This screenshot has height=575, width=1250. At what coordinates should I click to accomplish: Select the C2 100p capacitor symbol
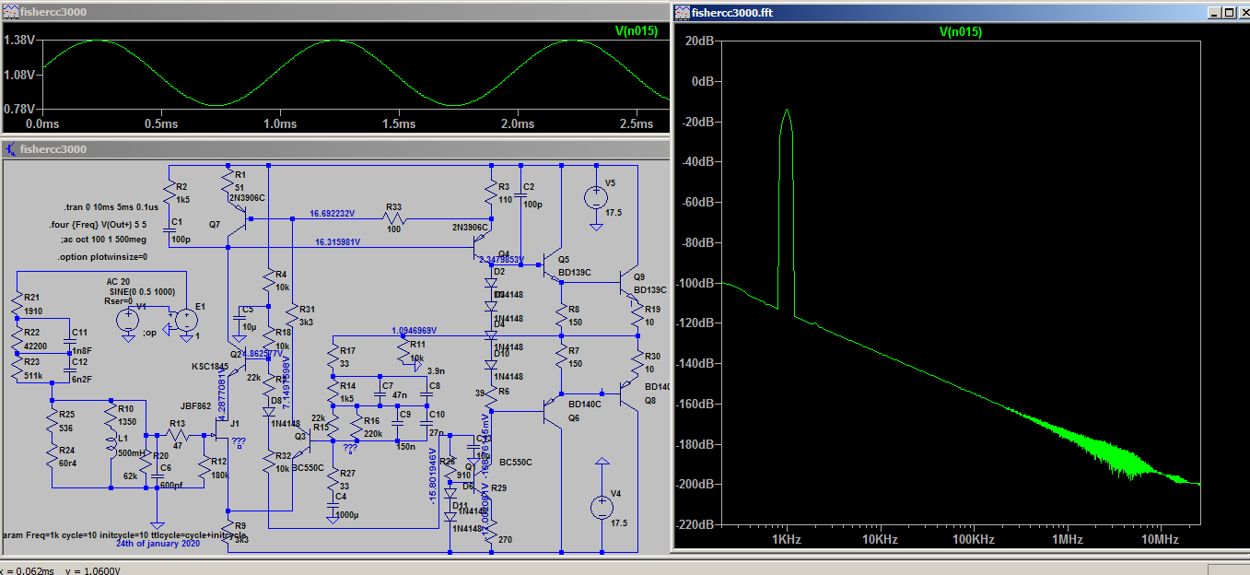click(521, 194)
